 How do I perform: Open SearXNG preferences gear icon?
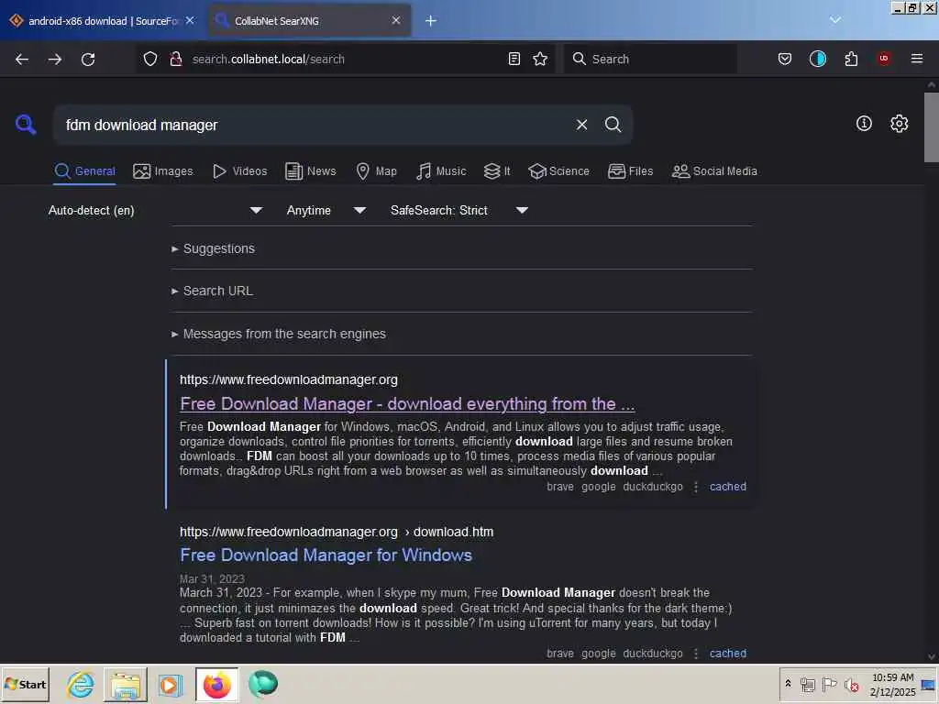click(899, 124)
